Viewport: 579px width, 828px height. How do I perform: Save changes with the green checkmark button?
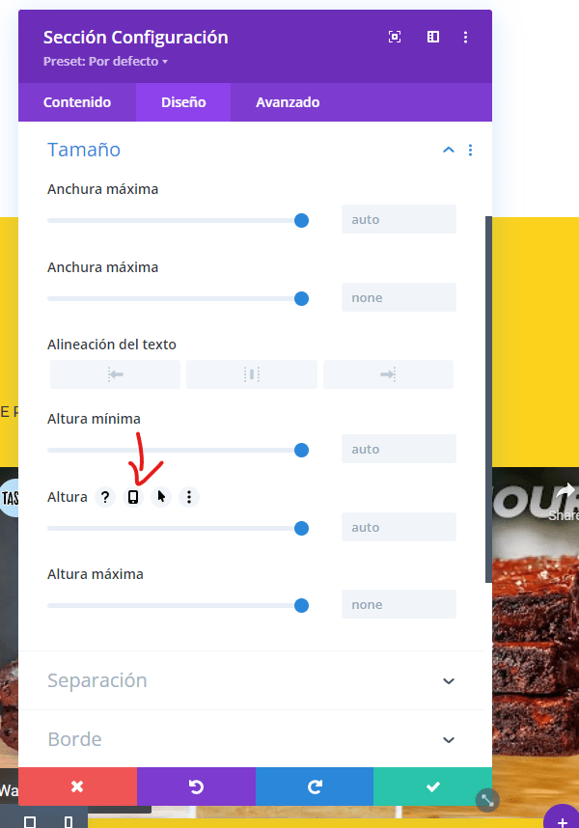pyautogui.click(x=432, y=787)
